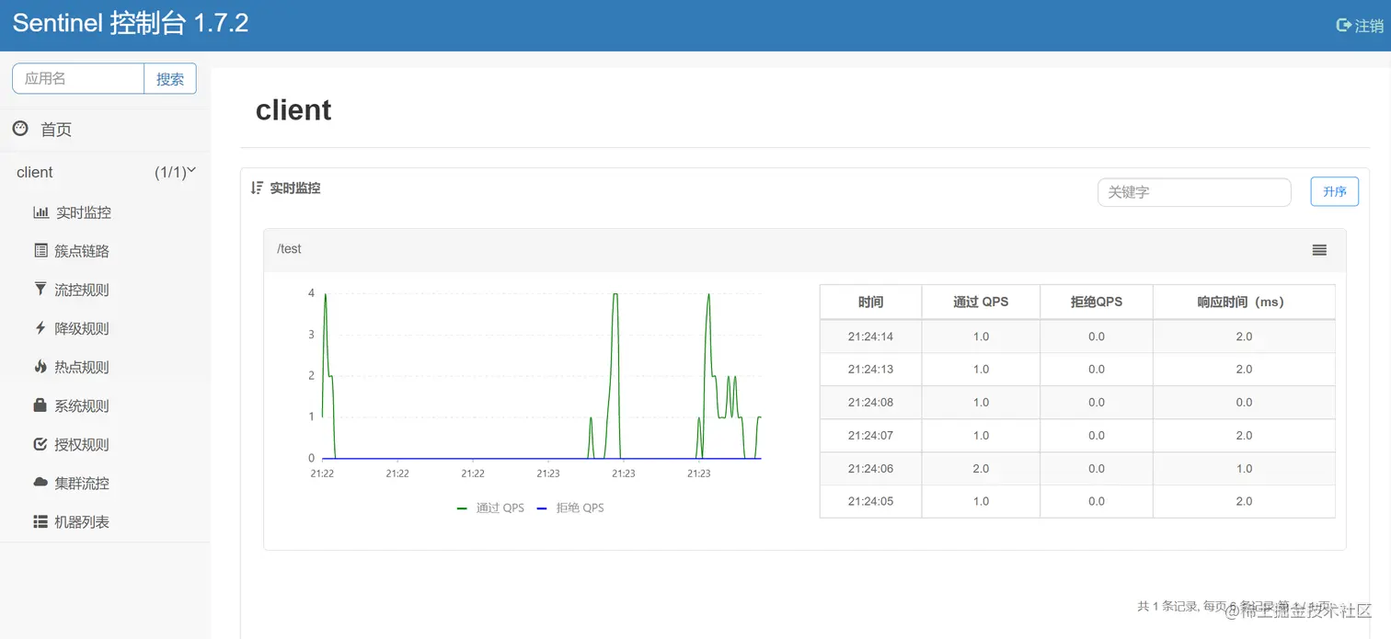This screenshot has height=639, width=1391.
Task: Click the flame icon beside 热点规则
Action: click(40, 366)
